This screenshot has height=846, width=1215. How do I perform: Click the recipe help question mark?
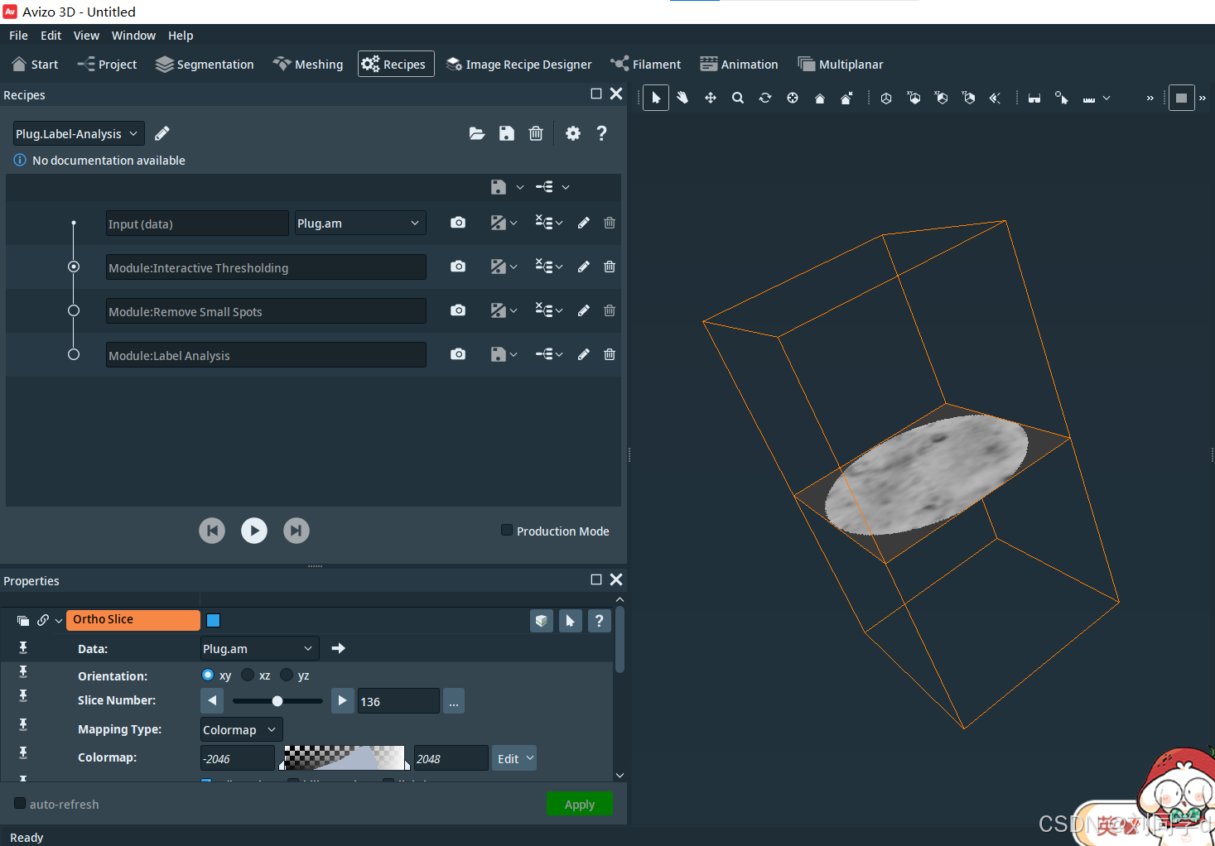tap(602, 133)
